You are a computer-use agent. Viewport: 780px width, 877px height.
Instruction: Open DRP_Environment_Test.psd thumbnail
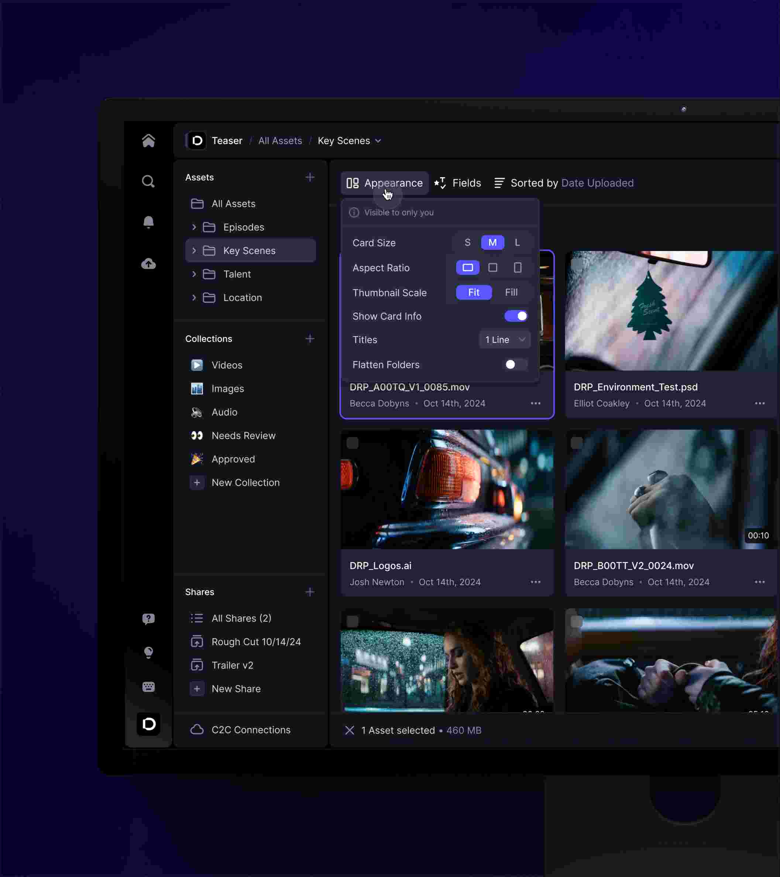coord(672,311)
